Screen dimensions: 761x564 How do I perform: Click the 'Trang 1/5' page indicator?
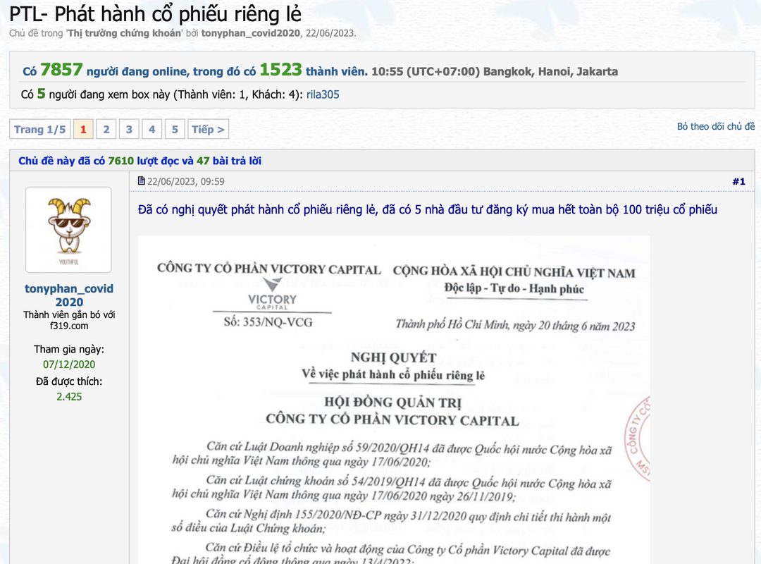point(39,129)
